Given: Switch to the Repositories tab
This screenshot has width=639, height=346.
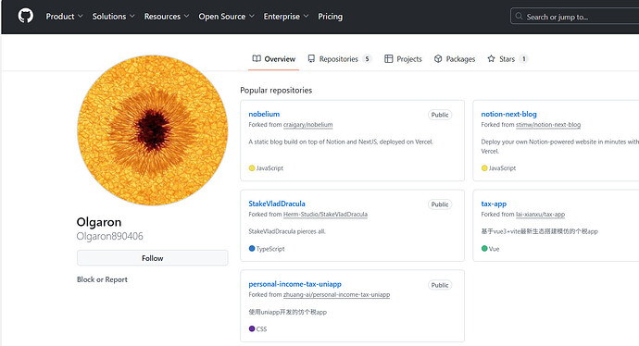Looking at the screenshot, I should click(340, 59).
